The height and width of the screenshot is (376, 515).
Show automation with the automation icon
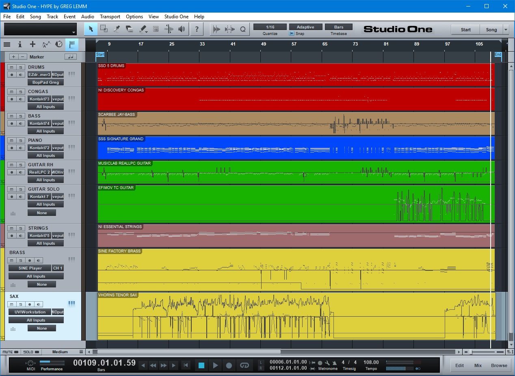click(46, 44)
